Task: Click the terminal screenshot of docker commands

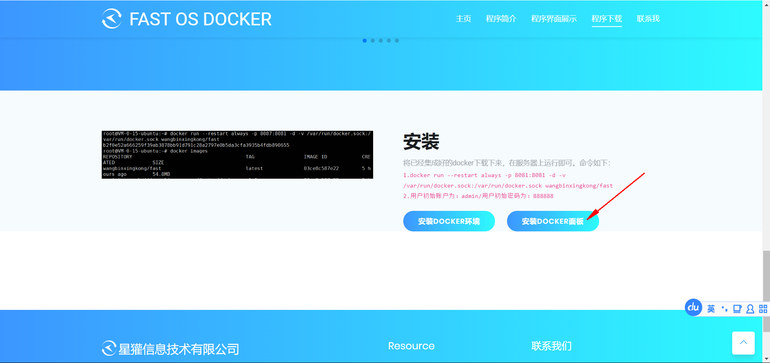Action: [237, 155]
